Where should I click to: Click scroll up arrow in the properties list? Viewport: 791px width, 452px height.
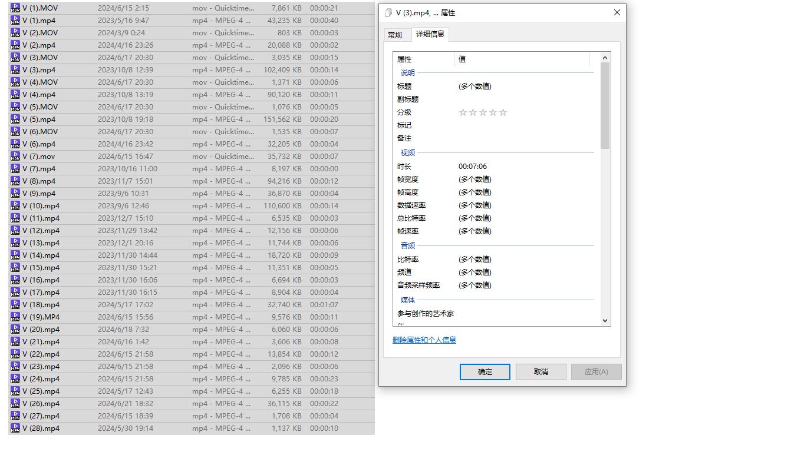coord(605,58)
